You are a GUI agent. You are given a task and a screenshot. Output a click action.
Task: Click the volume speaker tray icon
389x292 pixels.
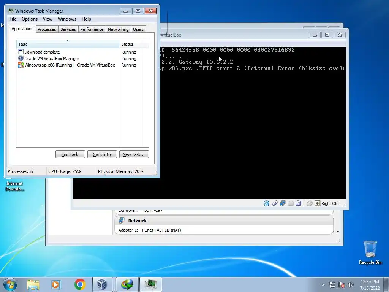tap(350, 285)
